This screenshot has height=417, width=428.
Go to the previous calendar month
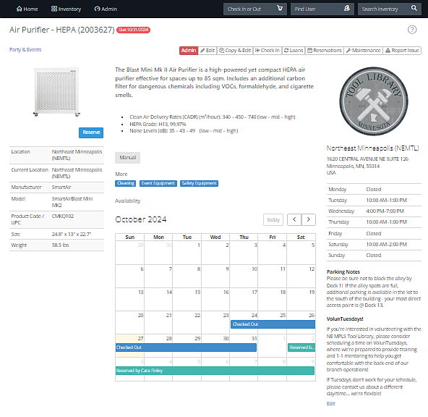[x=294, y=219]
